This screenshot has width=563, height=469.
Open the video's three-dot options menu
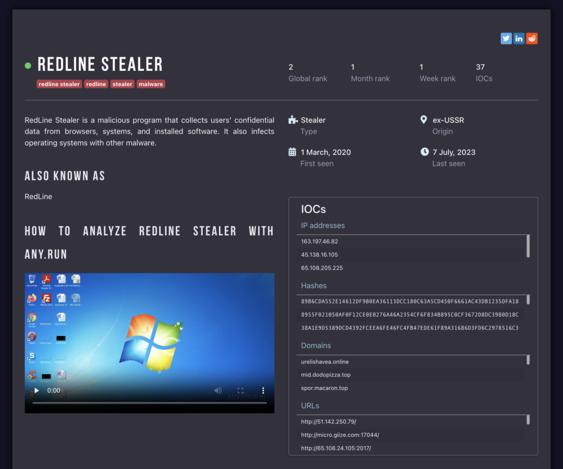click(263, 390)
